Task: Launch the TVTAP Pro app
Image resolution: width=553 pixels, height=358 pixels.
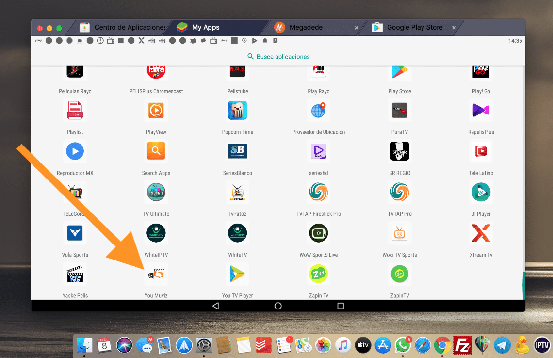Action: 400,193
